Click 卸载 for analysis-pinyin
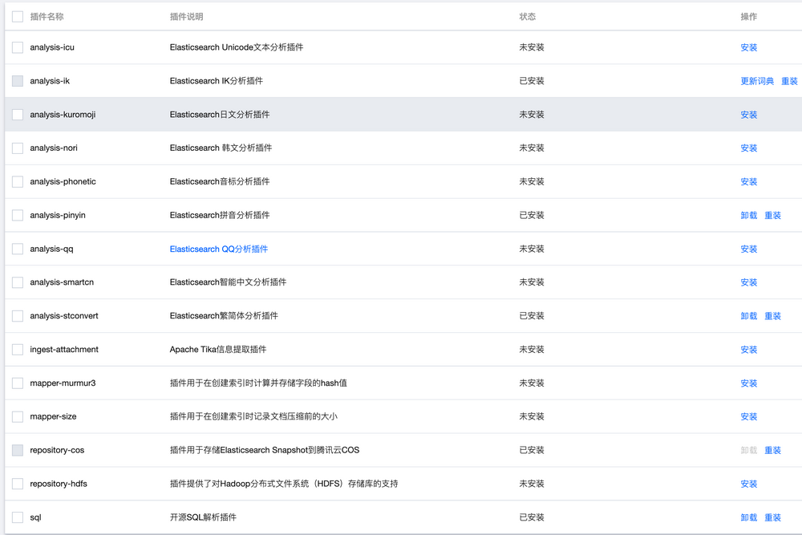Viewport: 802px width, 535px height. tap(748, 215)
